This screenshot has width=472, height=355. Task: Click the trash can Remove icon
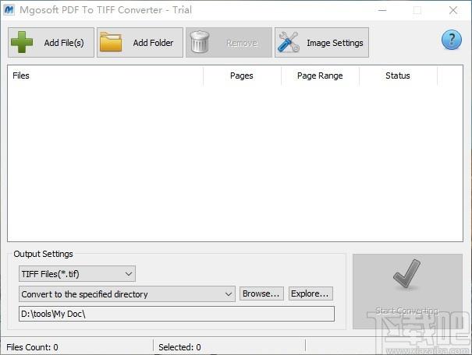tap(200, 42)
